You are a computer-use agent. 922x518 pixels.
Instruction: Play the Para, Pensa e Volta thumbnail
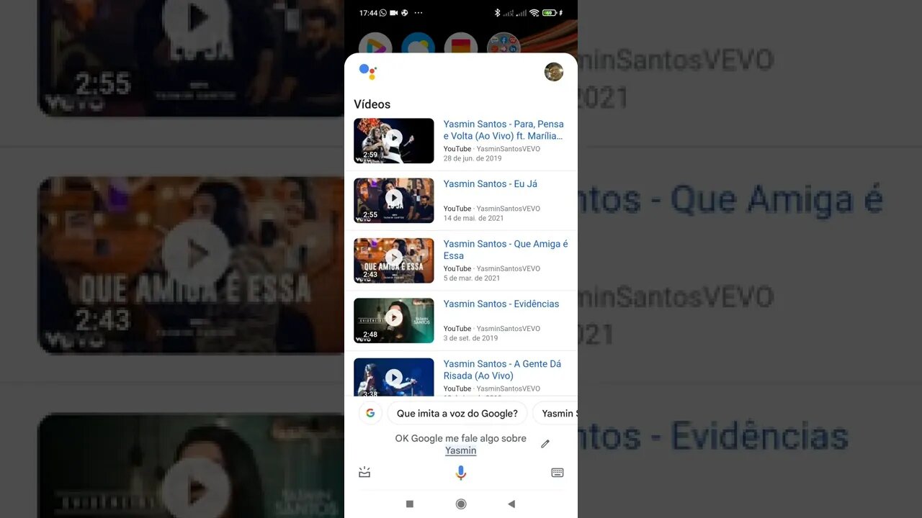pyautogui.click(x=394, y=141)
